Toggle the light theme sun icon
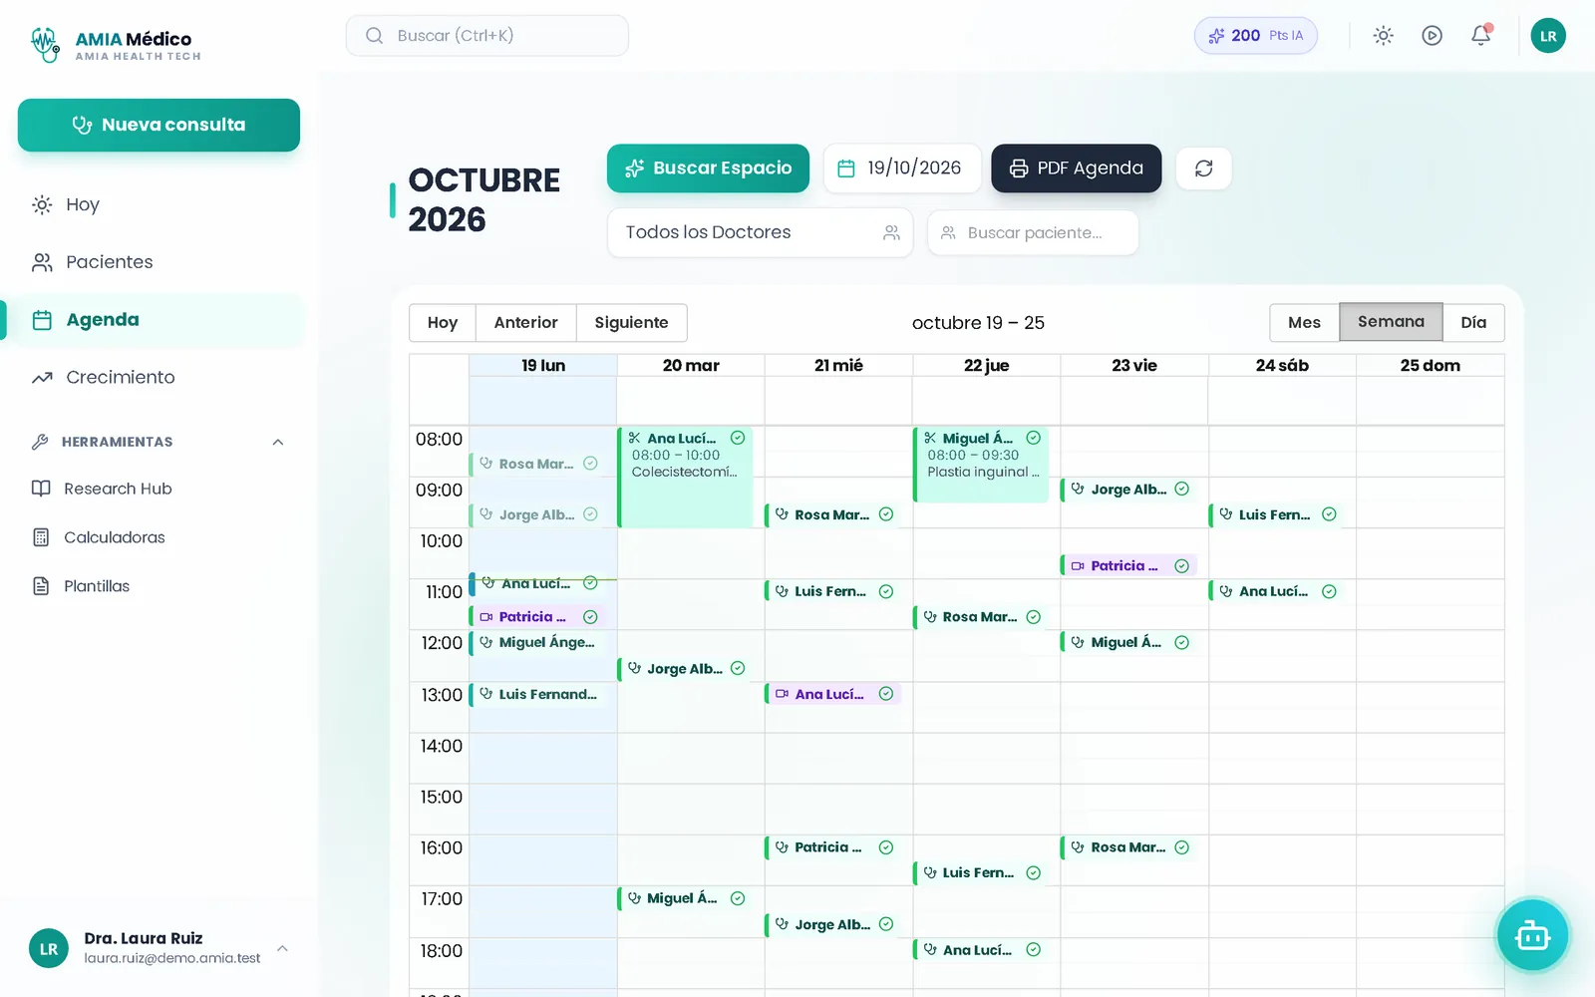The image size is (1595, 997). [1383, 36]
